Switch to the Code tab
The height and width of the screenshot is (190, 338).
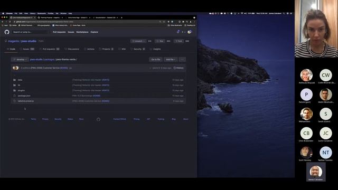[11, 49]
